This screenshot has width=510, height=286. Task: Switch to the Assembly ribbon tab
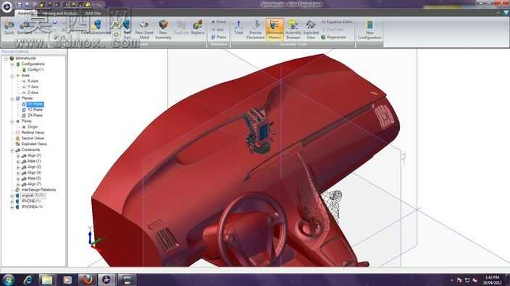click(x=25, y=13)
